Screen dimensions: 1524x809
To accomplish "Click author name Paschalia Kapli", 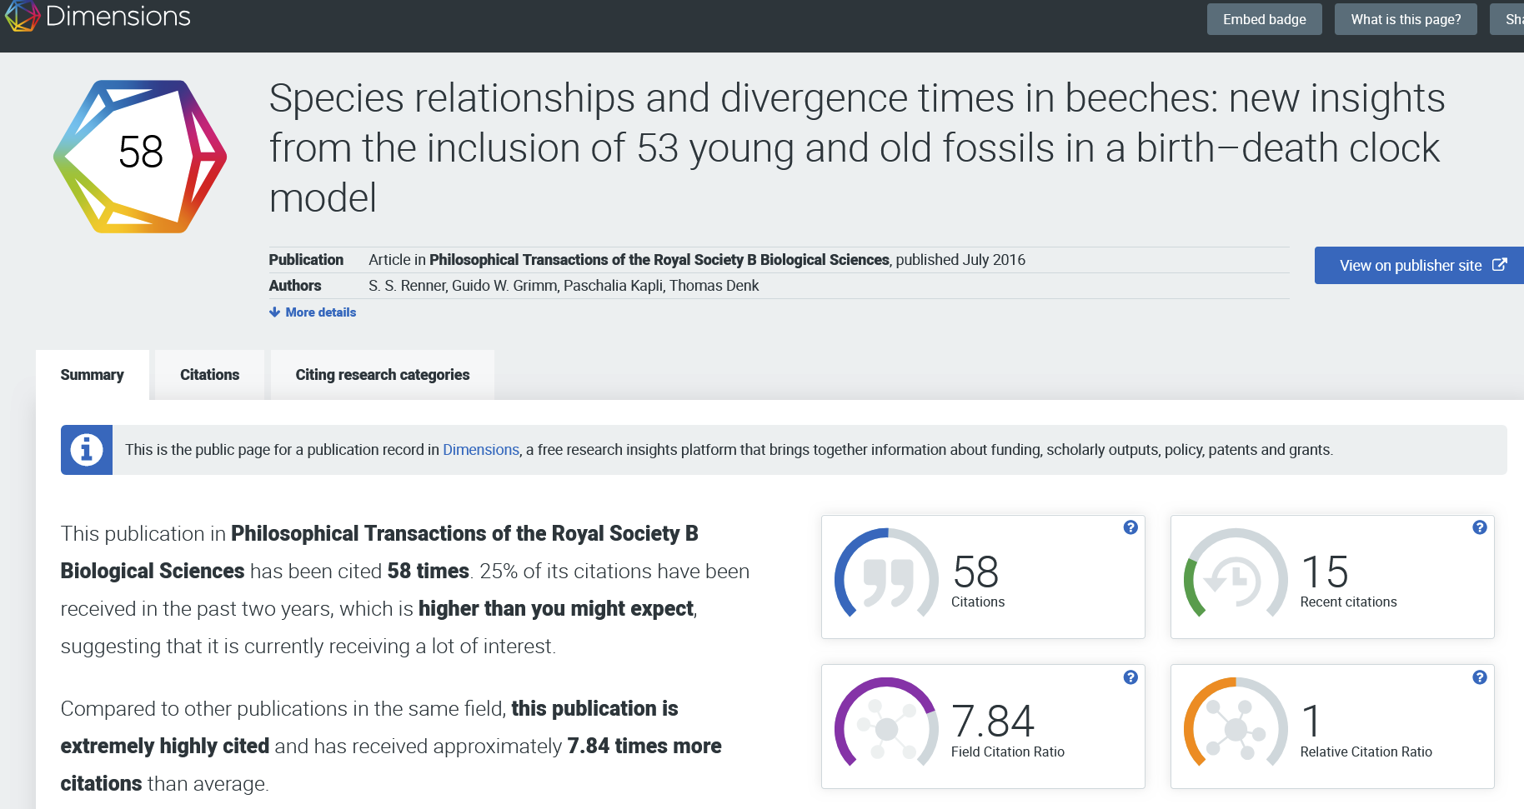I will point(614,286).
